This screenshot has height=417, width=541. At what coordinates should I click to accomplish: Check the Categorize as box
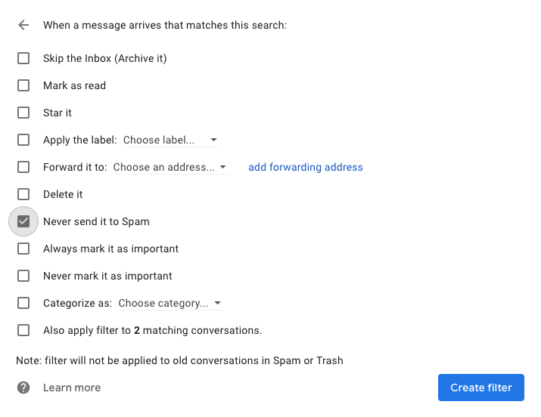[x=23, y=303]
